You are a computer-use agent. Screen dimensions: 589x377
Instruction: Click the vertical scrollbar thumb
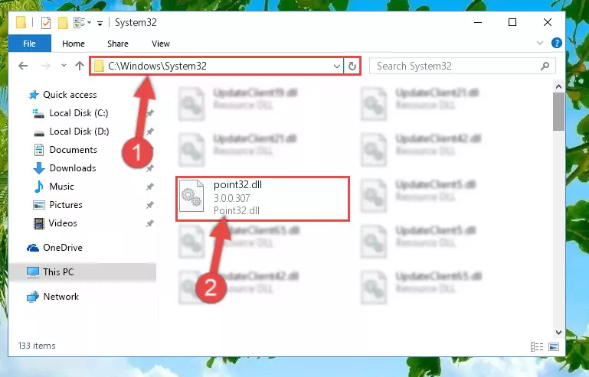(558, 112)
